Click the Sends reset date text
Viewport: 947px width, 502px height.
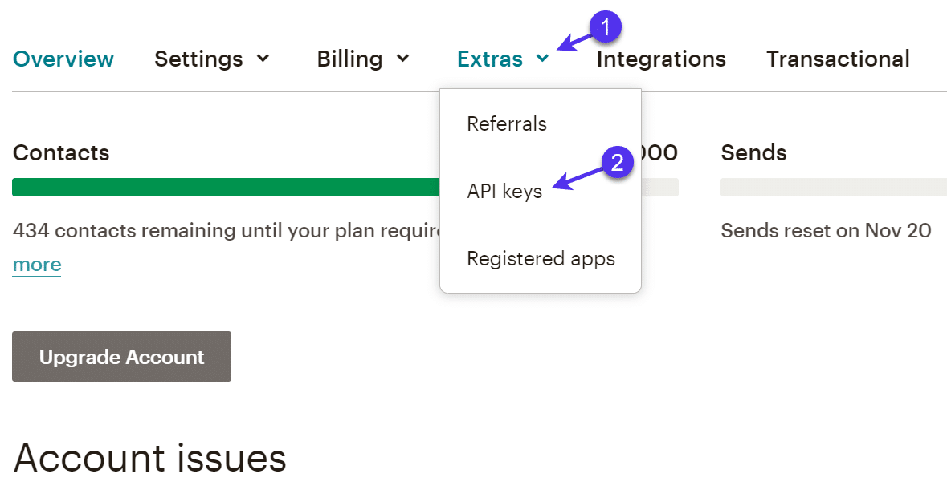coord(827,231)
